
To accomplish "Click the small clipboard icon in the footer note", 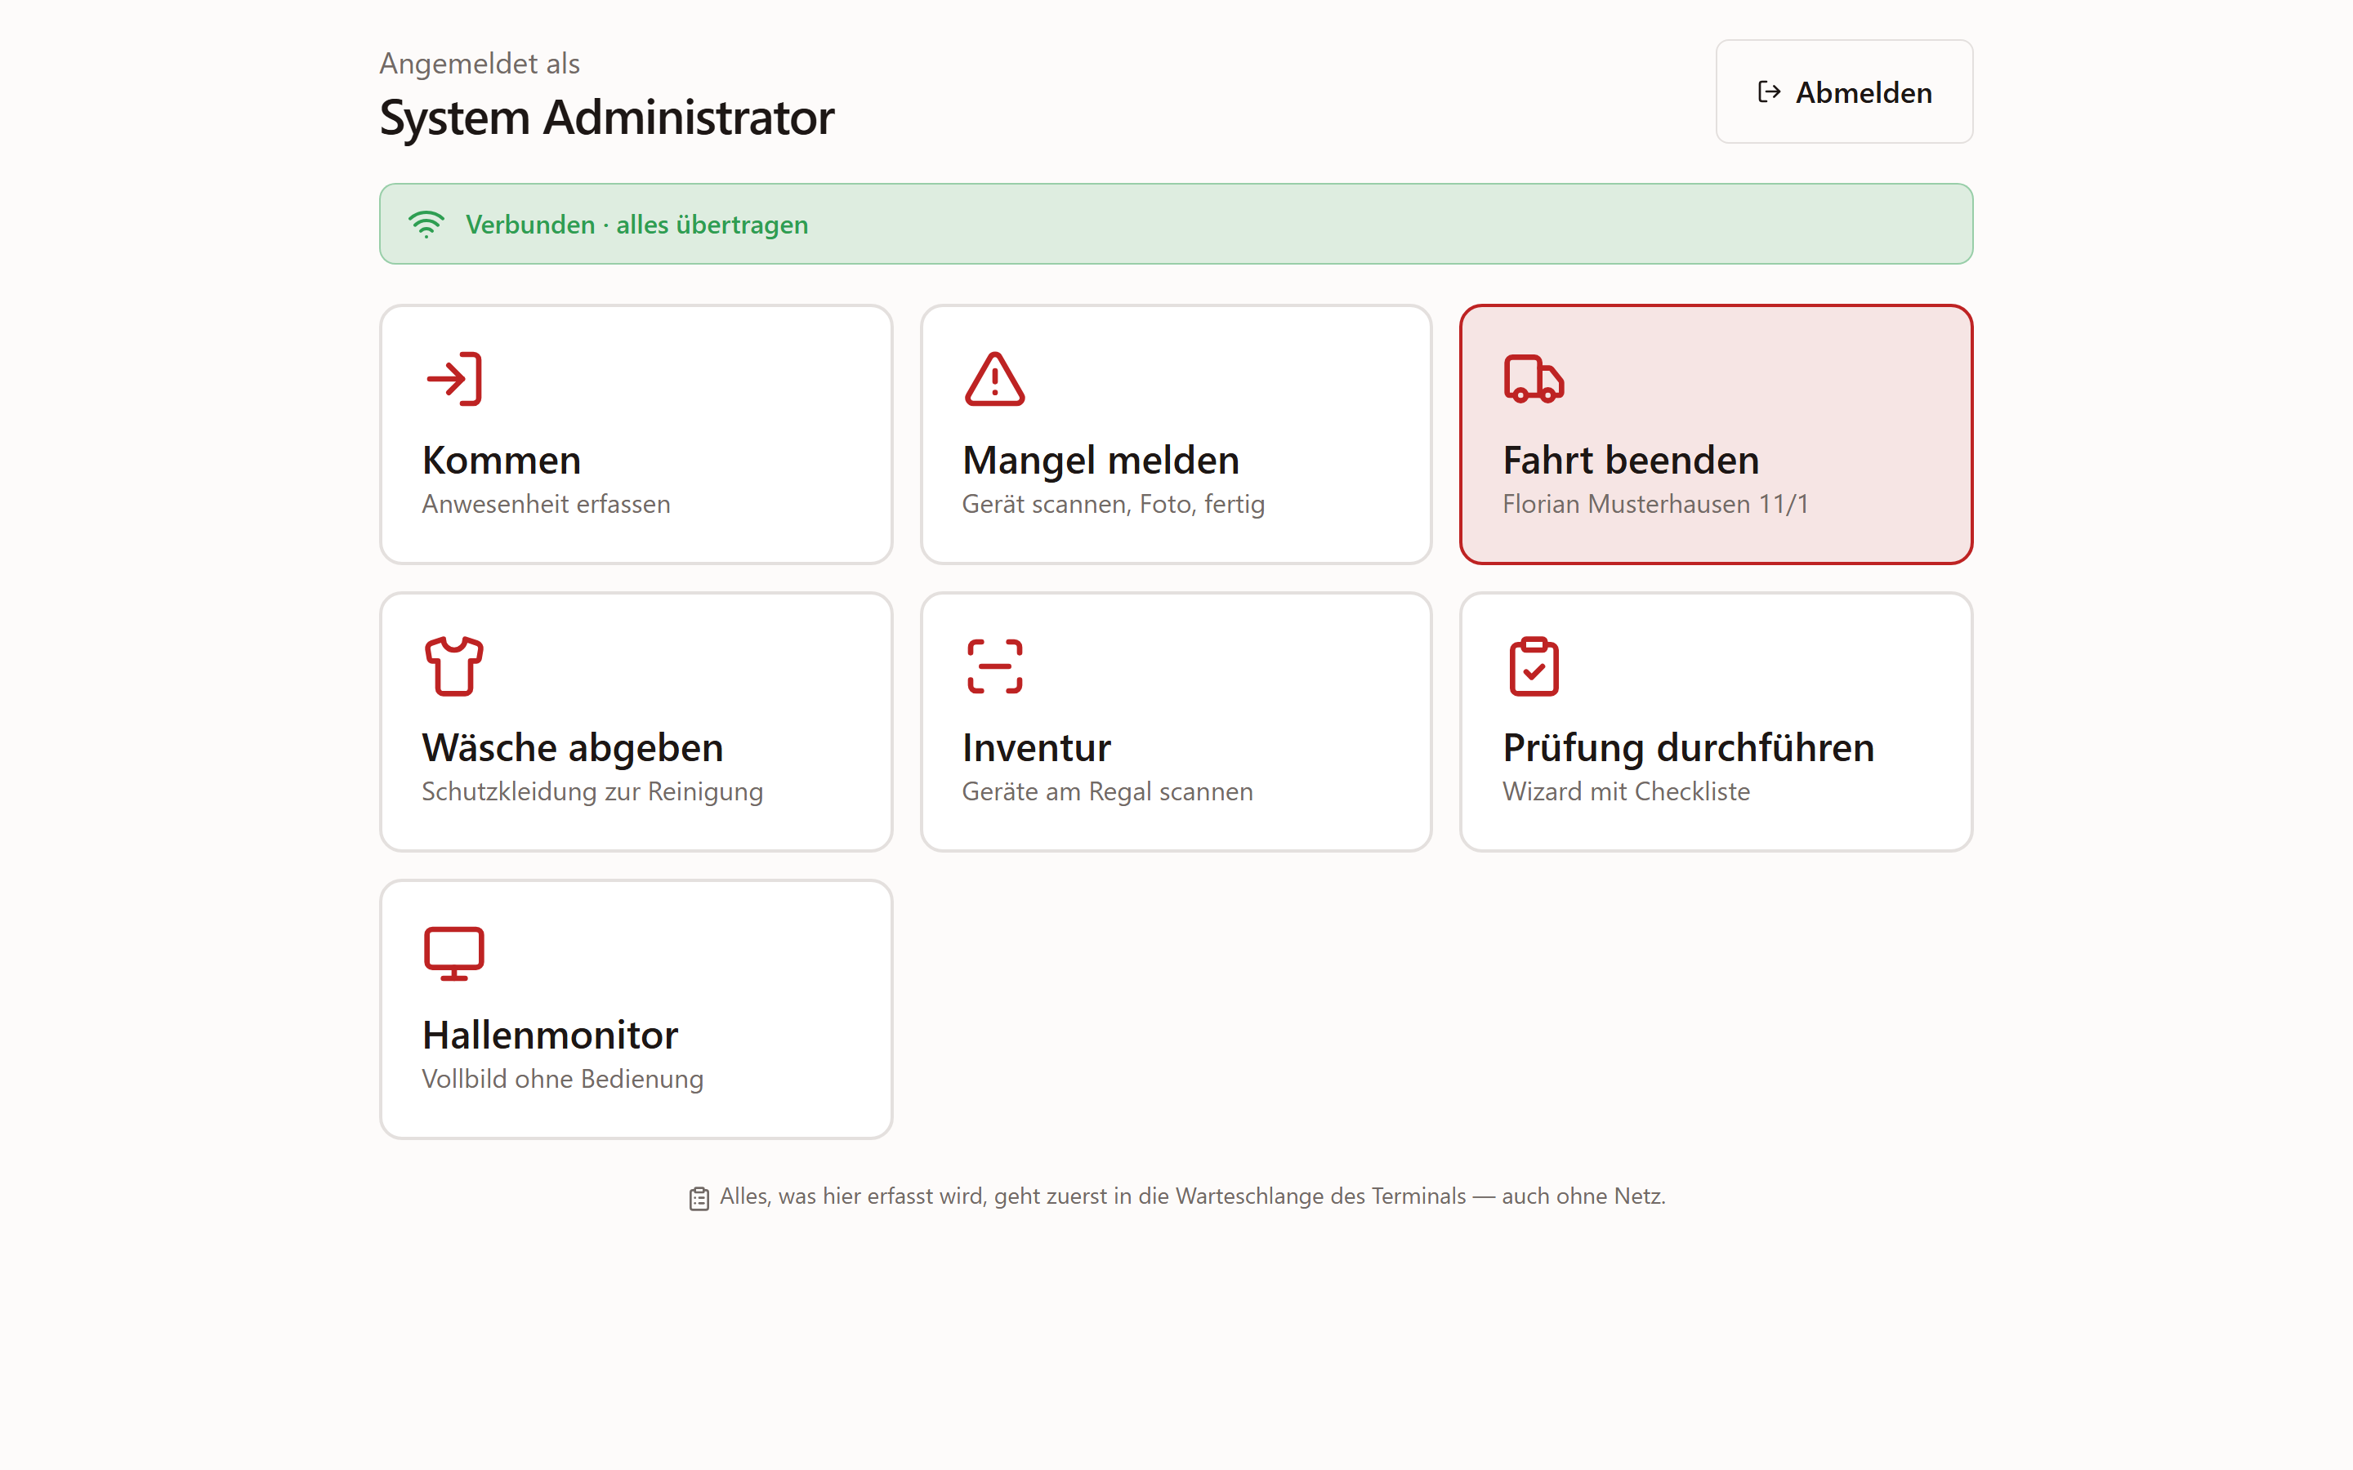I will coord(699,1198).
